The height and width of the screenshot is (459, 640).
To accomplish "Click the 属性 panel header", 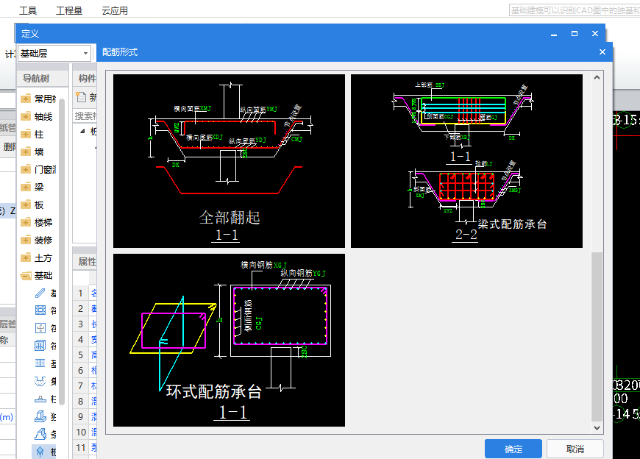I will 85,262.
